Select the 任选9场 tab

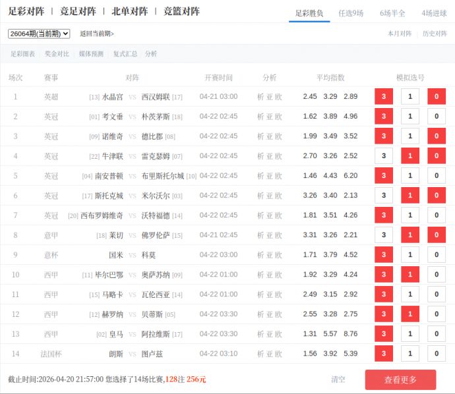pyautogui.click(x=350, y=13)
